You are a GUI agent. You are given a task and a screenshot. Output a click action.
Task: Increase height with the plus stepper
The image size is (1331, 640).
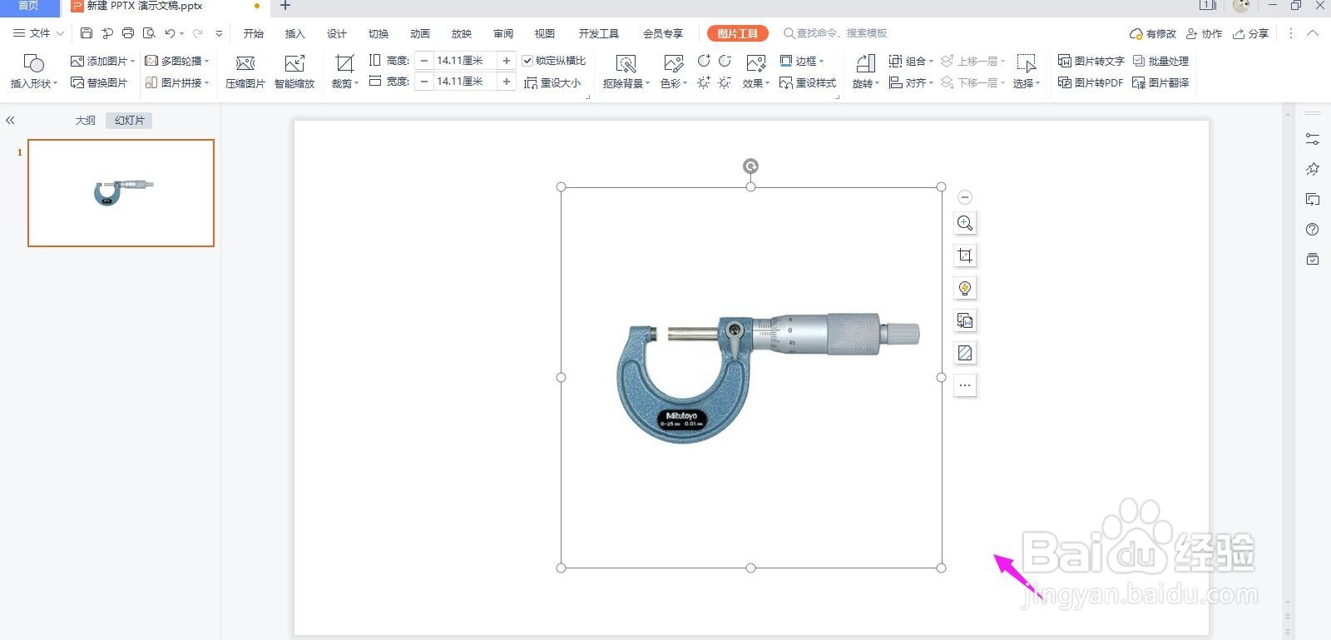click(506, 61)
